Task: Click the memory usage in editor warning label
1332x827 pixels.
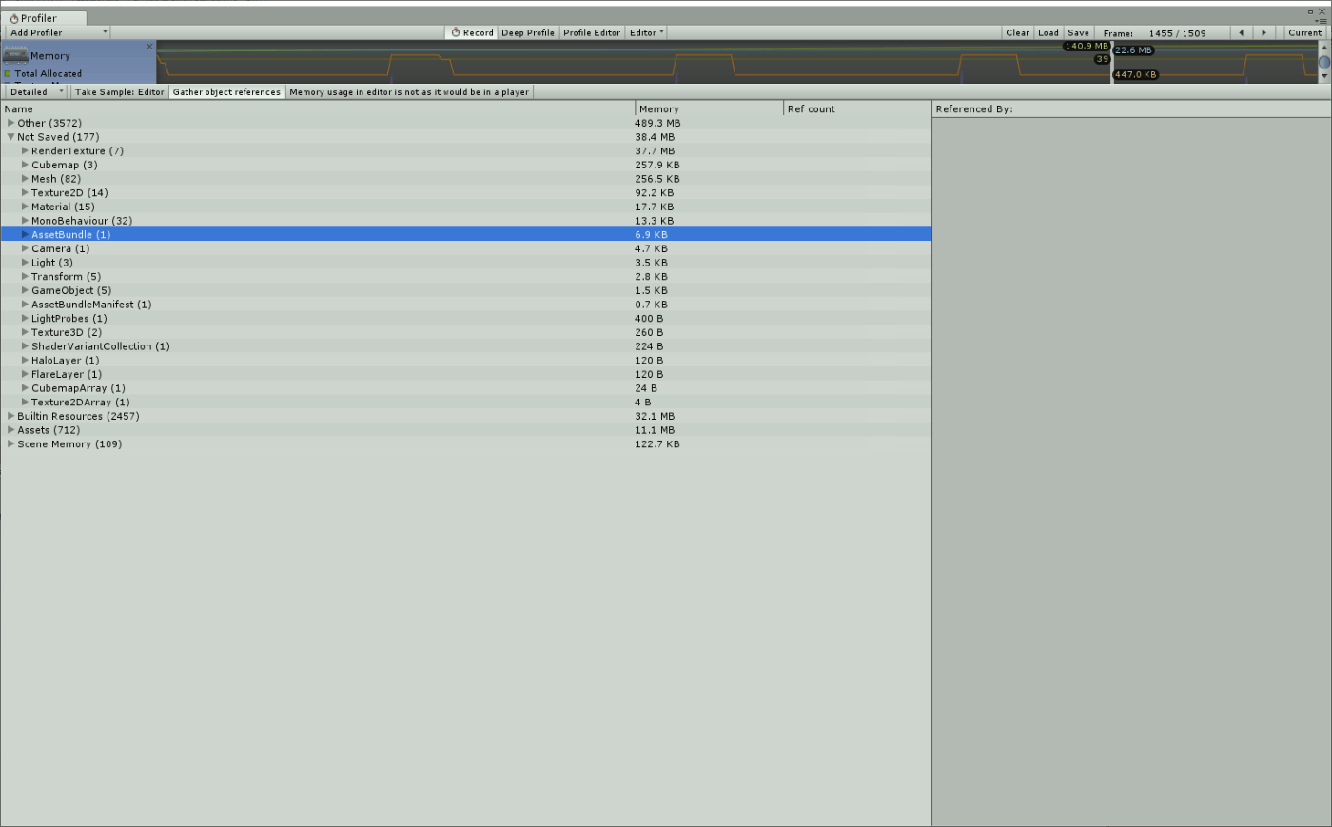Action: pos(409,92)
